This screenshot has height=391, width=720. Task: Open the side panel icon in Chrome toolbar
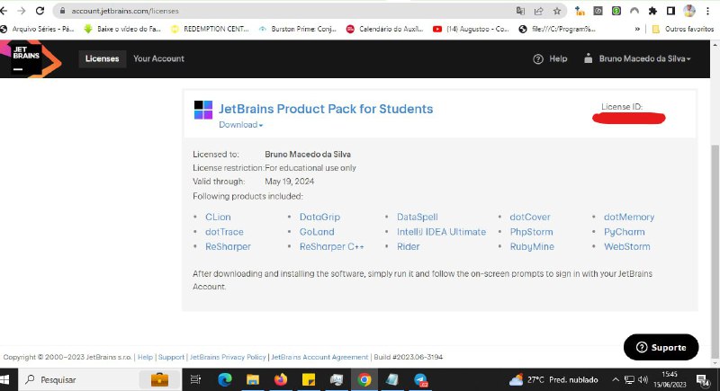coord(670,11)
